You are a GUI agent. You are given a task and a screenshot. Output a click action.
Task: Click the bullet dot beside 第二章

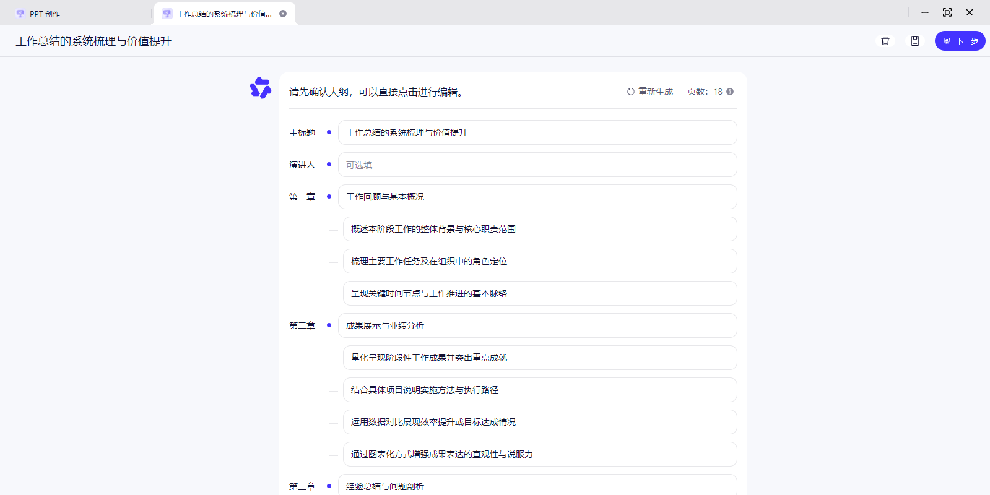(329, 325)
